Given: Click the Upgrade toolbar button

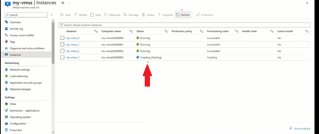Looking at the screenshot, I should [x=165, y=15].
